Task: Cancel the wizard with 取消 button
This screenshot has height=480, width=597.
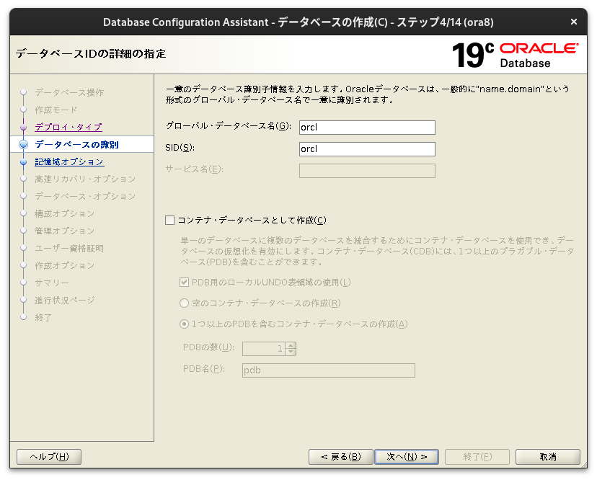Action: (x=547, y=456)
